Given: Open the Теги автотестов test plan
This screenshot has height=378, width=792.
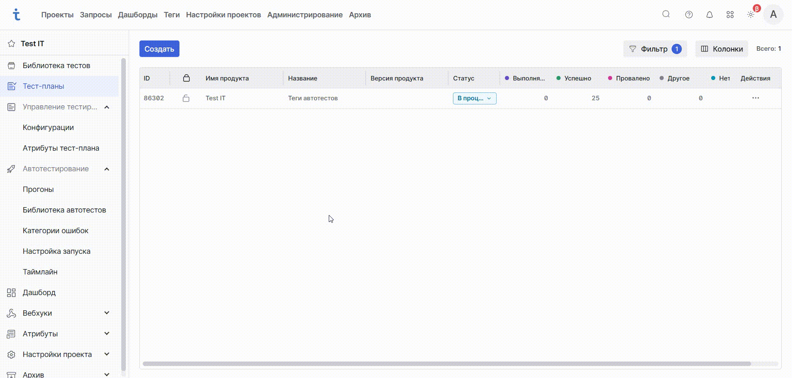Looking at the screenshot, I should pos(313,98).
